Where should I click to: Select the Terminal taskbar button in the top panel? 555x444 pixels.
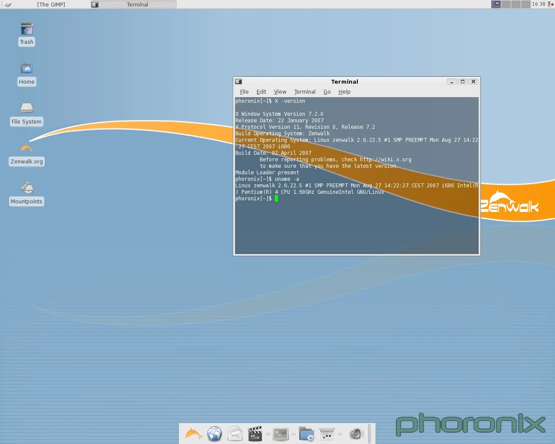click(134, 4)
